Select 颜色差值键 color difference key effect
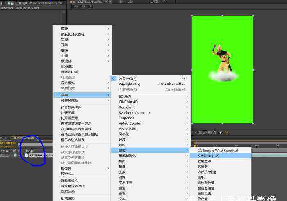The image size is (287, 201). coord(221,188)
